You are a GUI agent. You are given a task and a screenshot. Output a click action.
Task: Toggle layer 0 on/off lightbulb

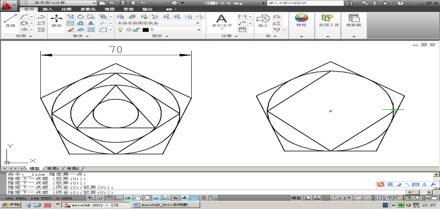click(x=120, y=30)
